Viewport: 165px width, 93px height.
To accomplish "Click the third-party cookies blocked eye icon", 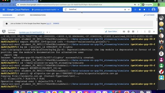I will pyautogui.click(x=135, y=5).
